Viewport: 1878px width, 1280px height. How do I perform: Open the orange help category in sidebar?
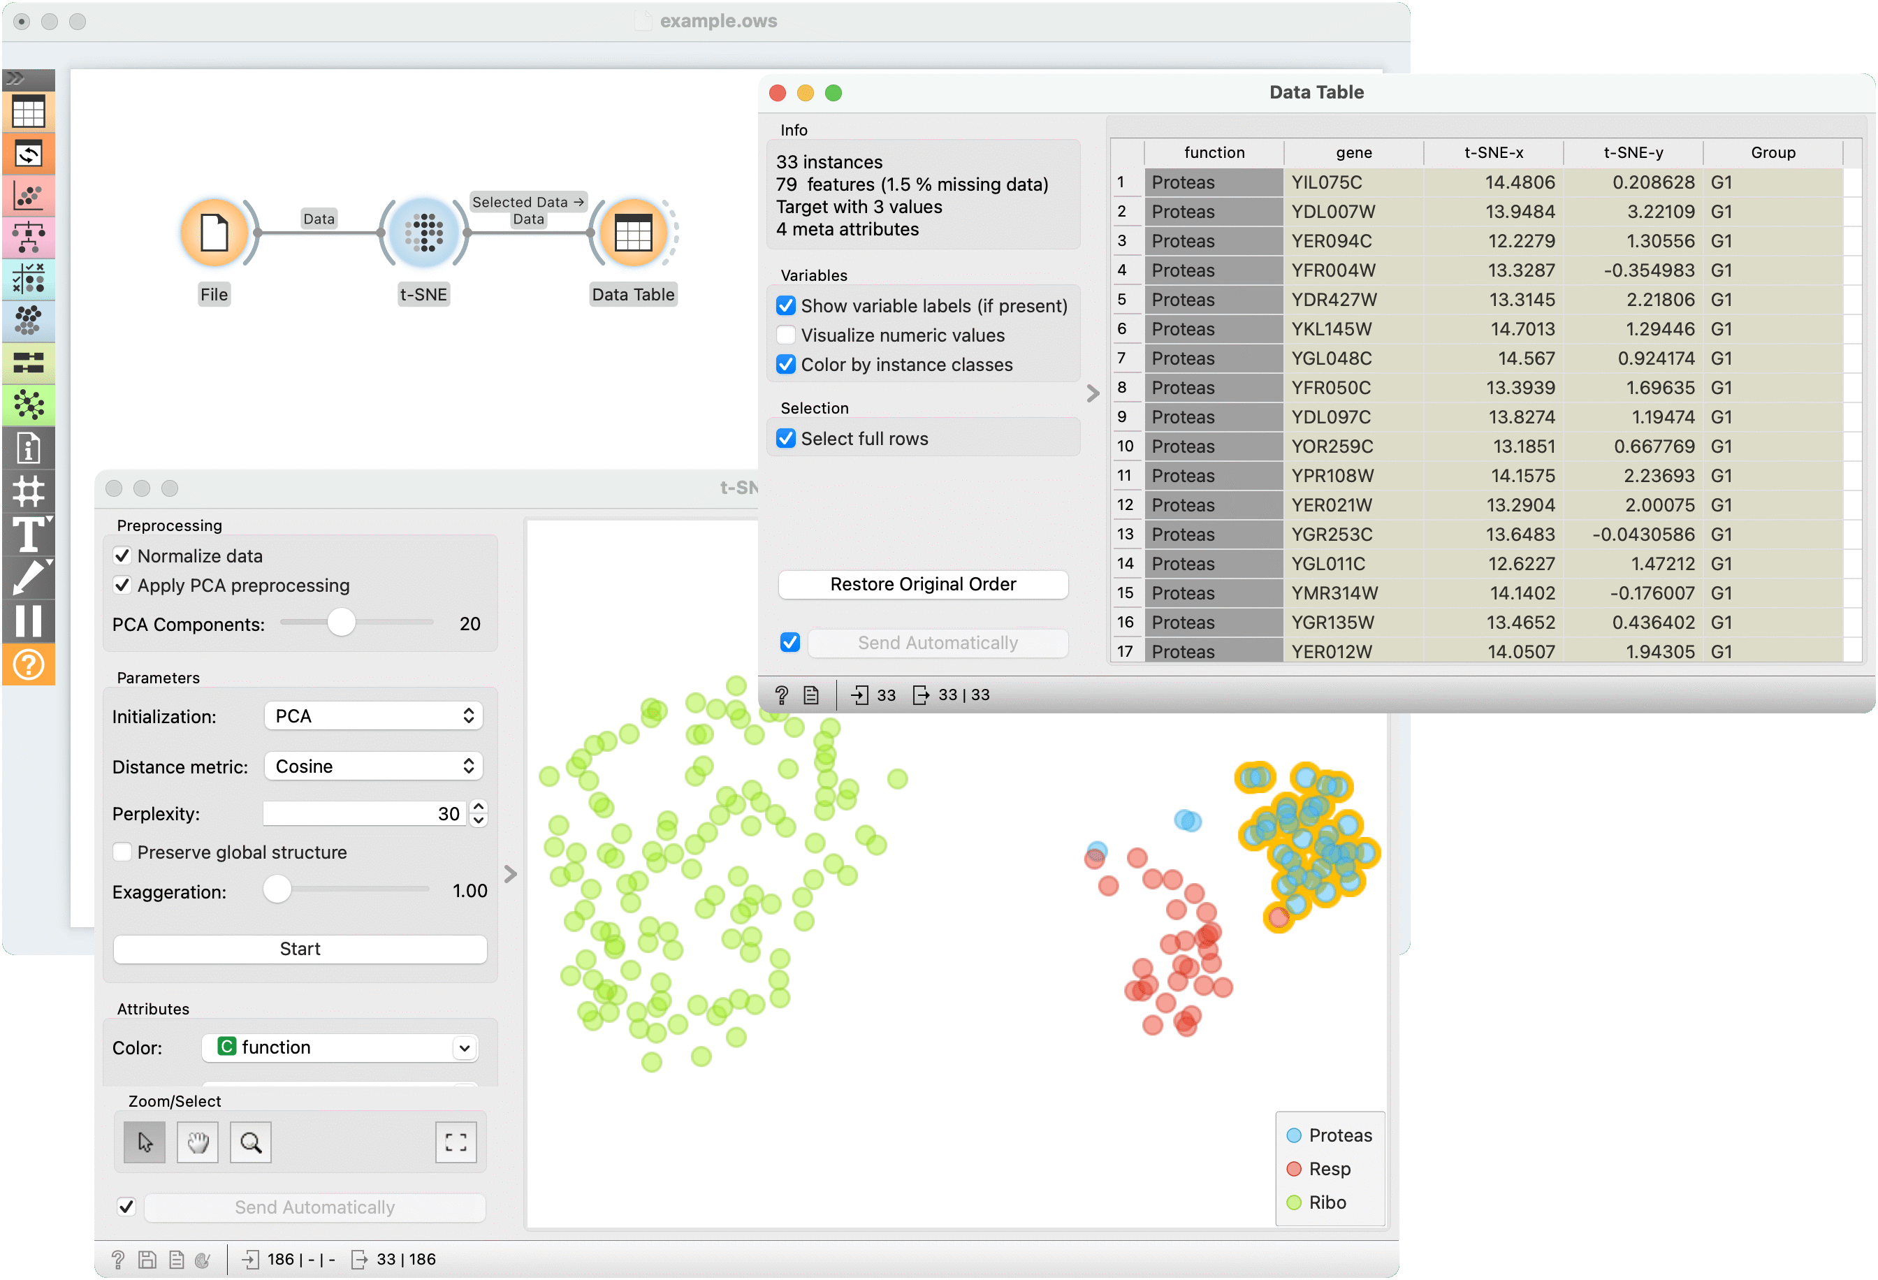28,664
